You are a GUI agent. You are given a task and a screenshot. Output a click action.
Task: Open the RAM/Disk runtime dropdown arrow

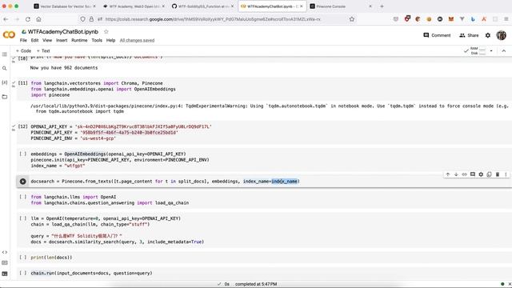click(491, 51)
